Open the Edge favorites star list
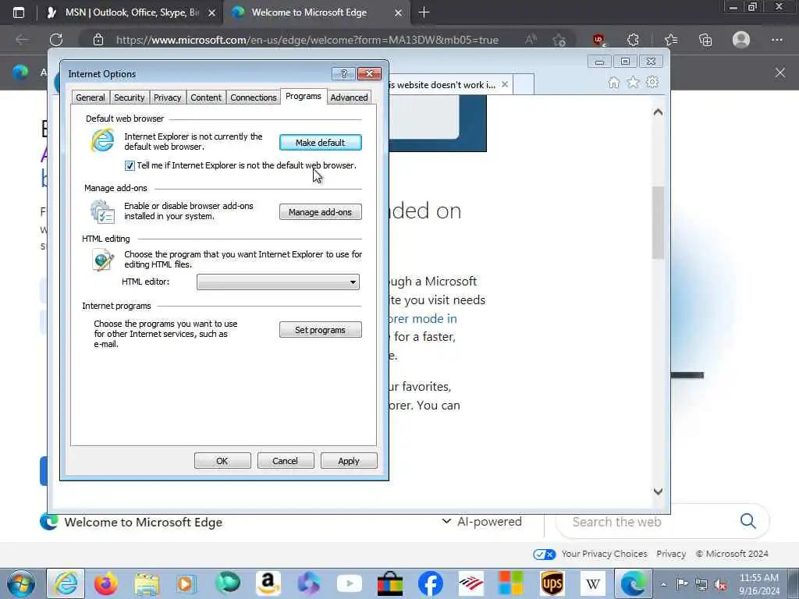The height and width of the screenshot is (599, 799). [670, 40]
